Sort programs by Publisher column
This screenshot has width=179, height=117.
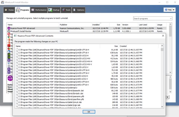click(75, 25)
